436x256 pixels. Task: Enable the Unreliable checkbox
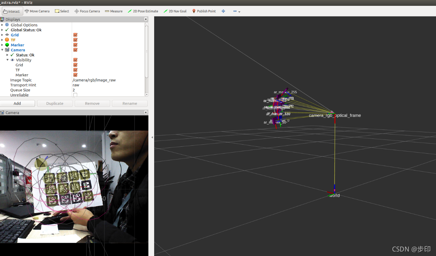(75, 95)
